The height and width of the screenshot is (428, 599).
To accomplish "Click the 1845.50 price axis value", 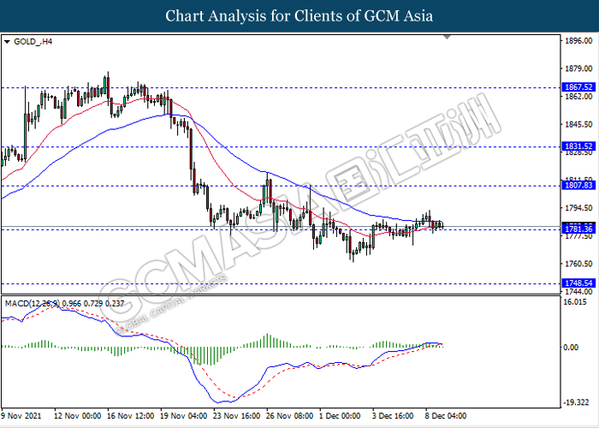I will click(x=579, y=125).
